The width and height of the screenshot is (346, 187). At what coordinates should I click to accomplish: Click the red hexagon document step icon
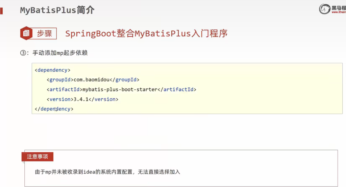(27, 33)
